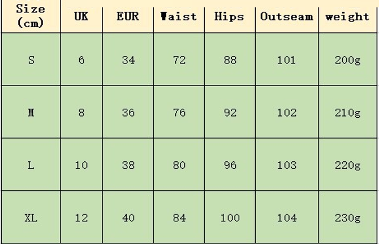This screenshot has width=379, height=244.
Task: Select UK size 6 cell
Action: (81, 60)
